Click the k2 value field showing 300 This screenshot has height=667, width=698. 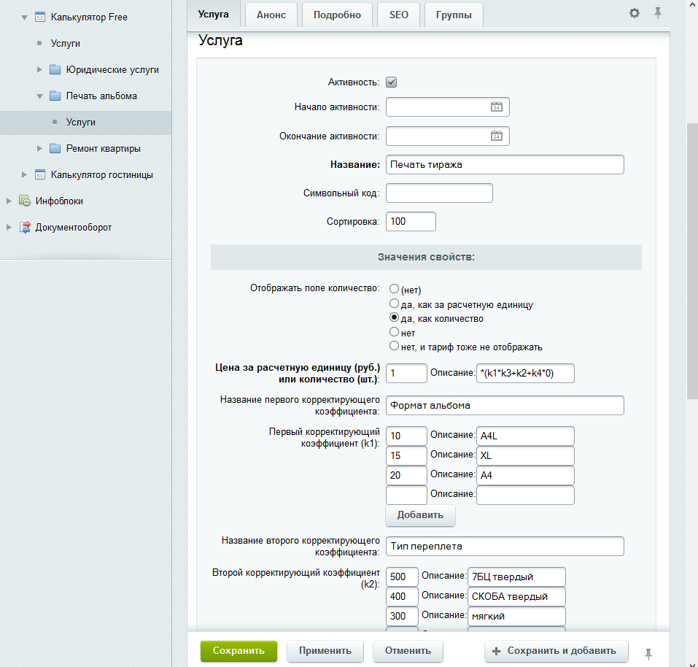402,616
